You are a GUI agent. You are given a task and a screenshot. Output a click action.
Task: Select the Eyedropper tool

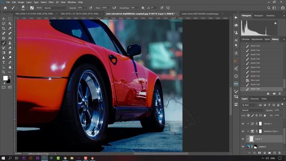click(x=10, y=29)
